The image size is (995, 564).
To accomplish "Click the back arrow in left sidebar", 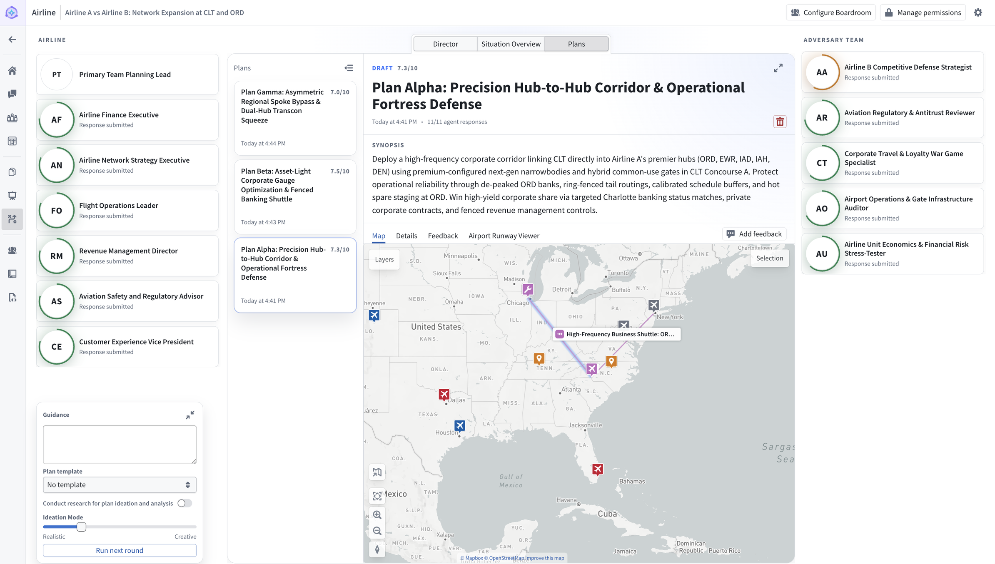I will pyautogui.click(x=12, y=40).
